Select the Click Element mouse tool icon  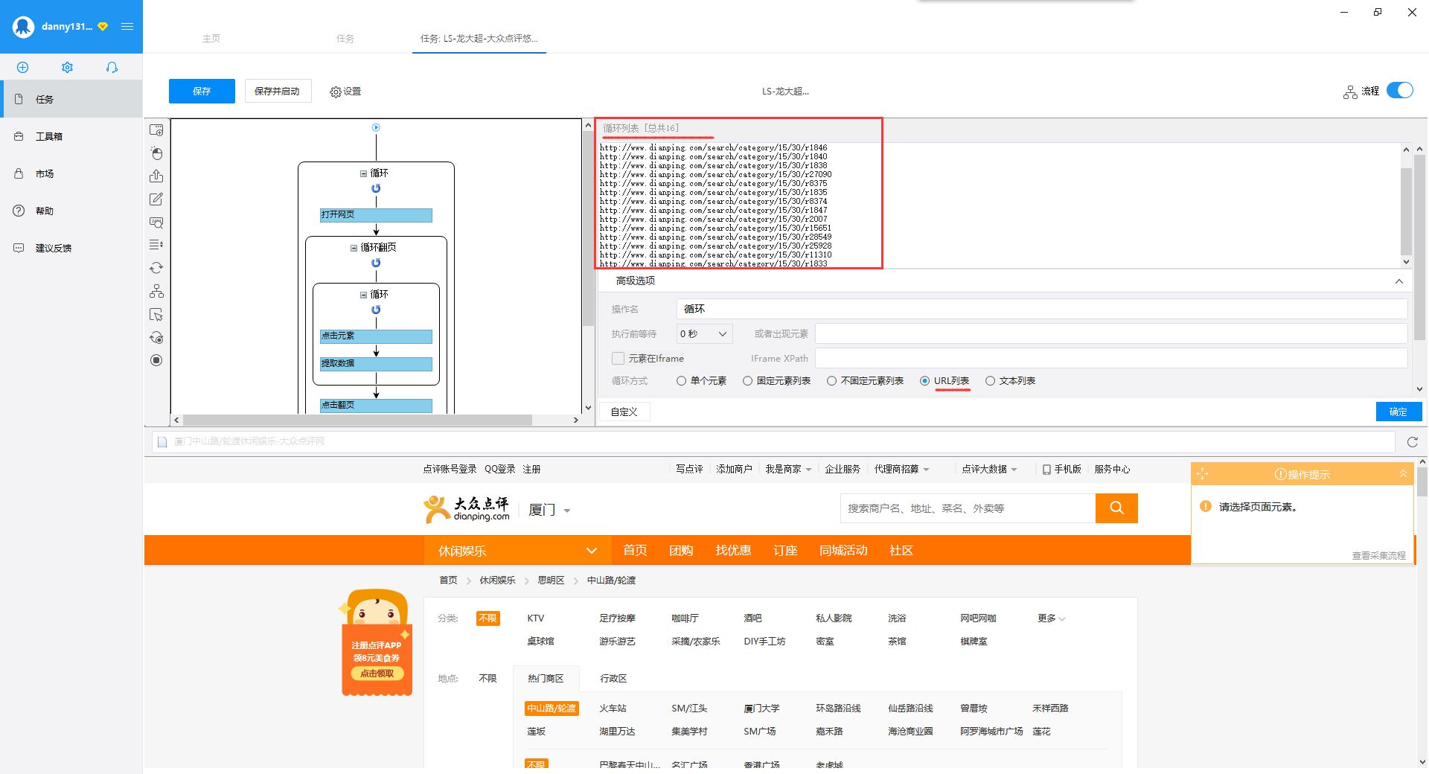[156, 153]
